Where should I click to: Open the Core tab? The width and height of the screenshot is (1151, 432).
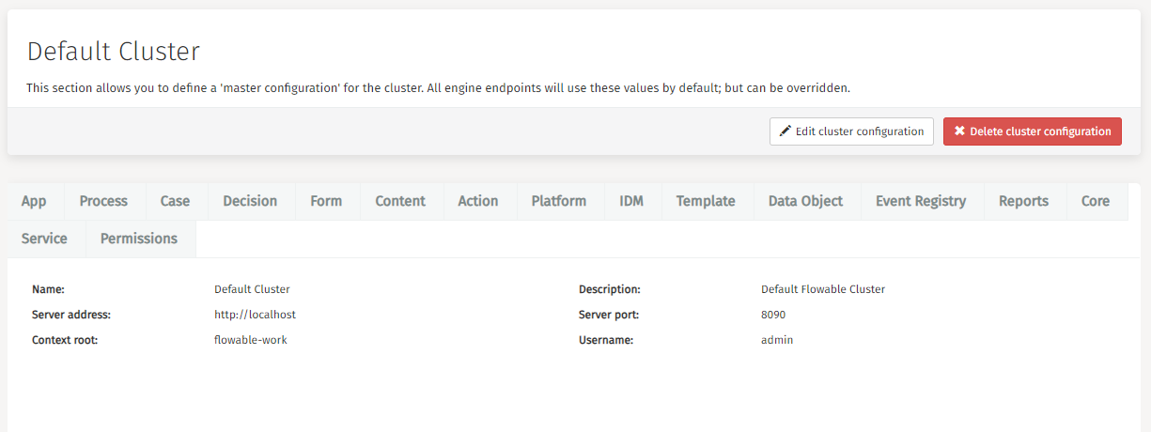coord(1096,201)
